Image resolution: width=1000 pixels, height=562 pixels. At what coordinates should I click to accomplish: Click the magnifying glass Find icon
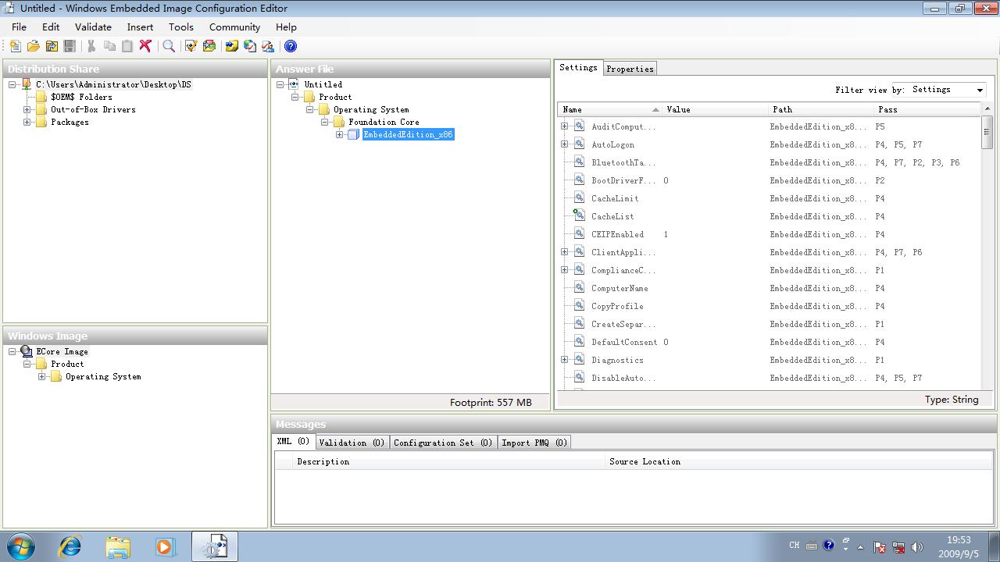click(168, 46)
